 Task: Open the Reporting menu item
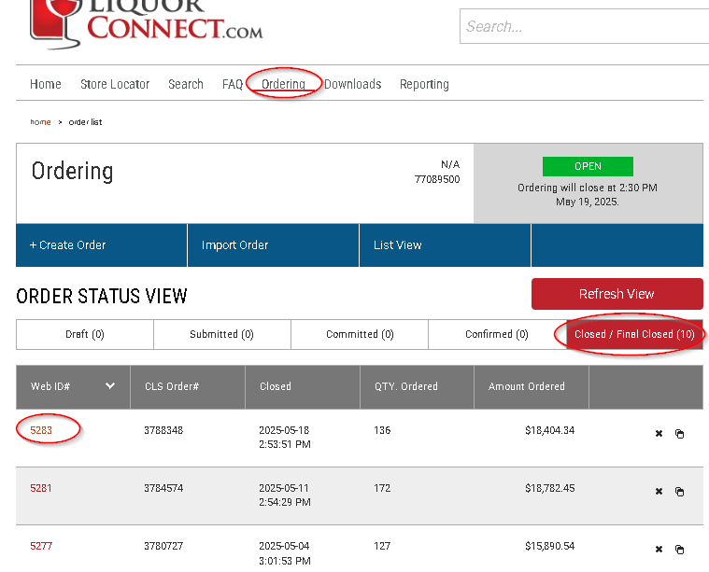tap(424, 84)
